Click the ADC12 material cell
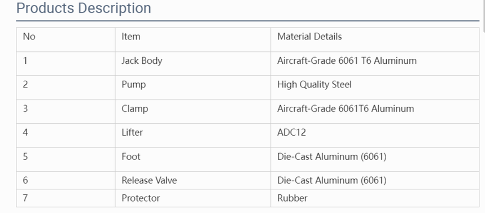 (375, 135)
